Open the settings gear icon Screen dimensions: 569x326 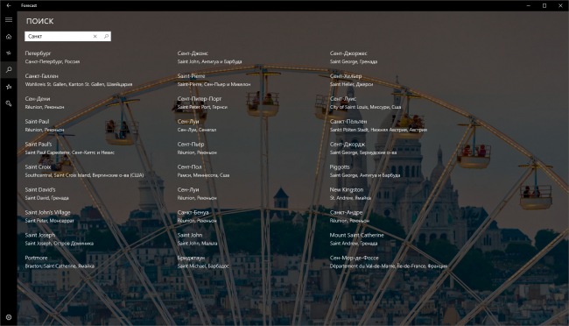pyautogui.click(x=9, y=317)
